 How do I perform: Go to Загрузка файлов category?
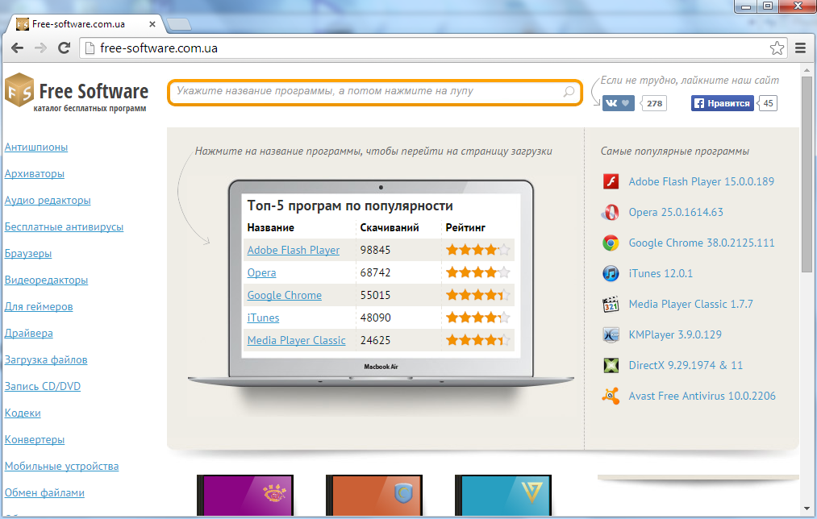[46, 359]
